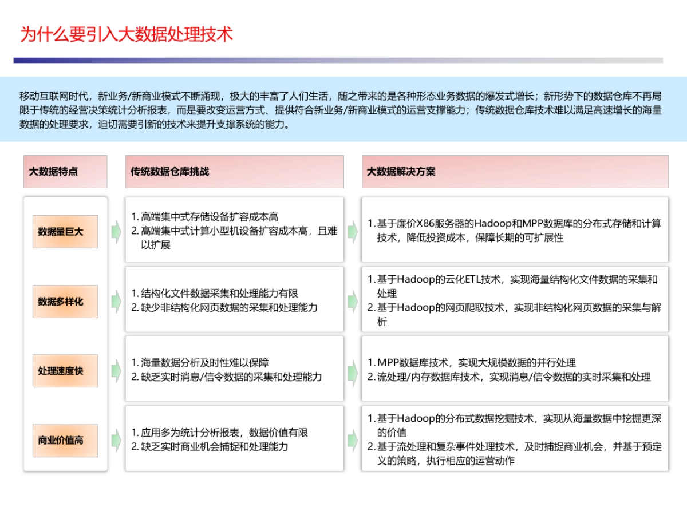687x515 pixels.
Task: Select the arrow pointing to the MPP数据库 solution
Action: click(x=352, y=371)
